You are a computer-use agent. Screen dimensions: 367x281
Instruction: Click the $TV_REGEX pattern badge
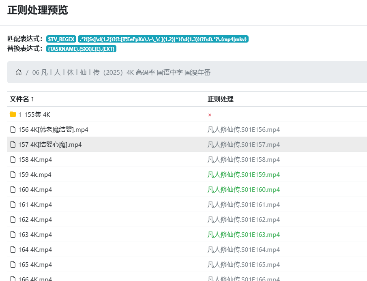(x=61, y=39)
